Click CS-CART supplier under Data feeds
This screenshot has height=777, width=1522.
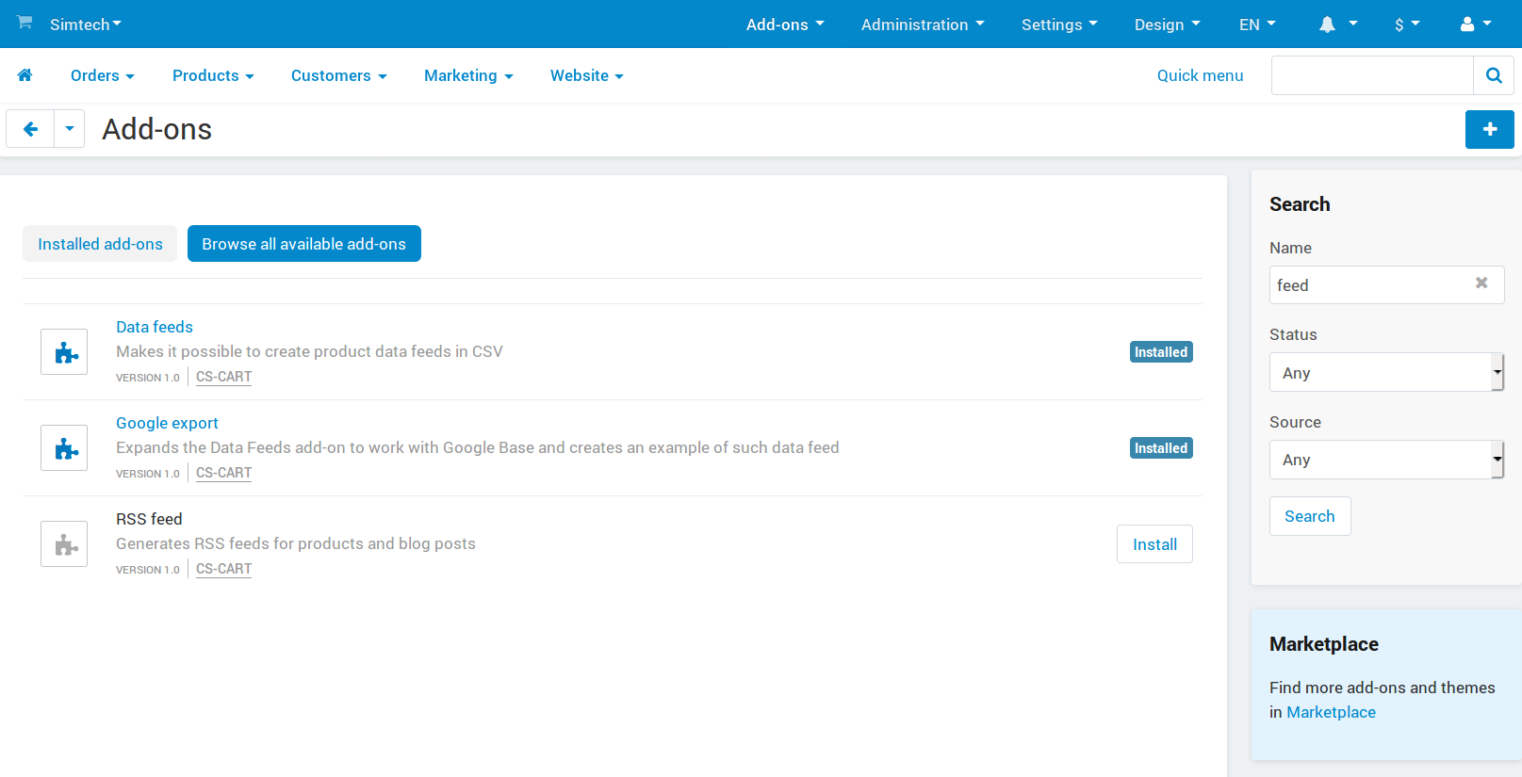tap(223, 377)
